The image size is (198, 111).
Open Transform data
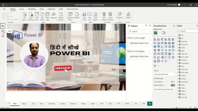[x=70, y=16]
